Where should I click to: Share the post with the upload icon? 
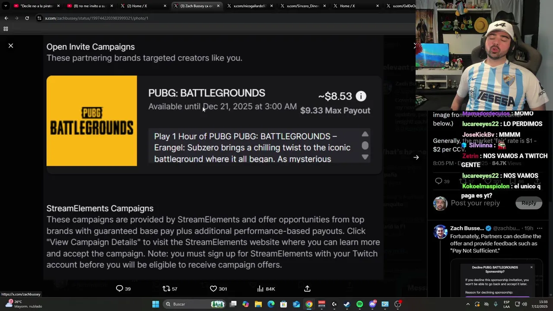coord(307,289)
